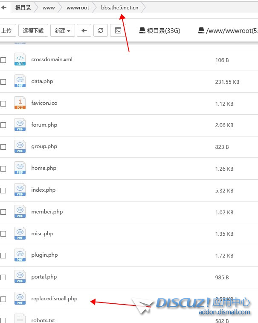
Task: Open the bbs.the5.net.cn breadcrumb segment
Action: click(x=119, y=8)
